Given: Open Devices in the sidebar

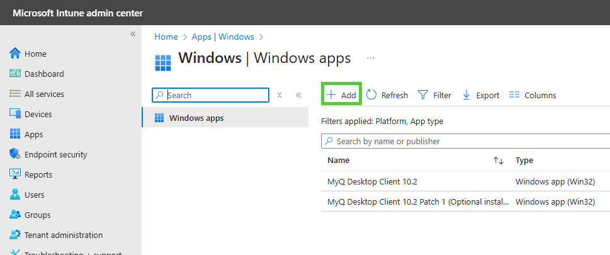Looking at the screenshot, I should [38, 114].
